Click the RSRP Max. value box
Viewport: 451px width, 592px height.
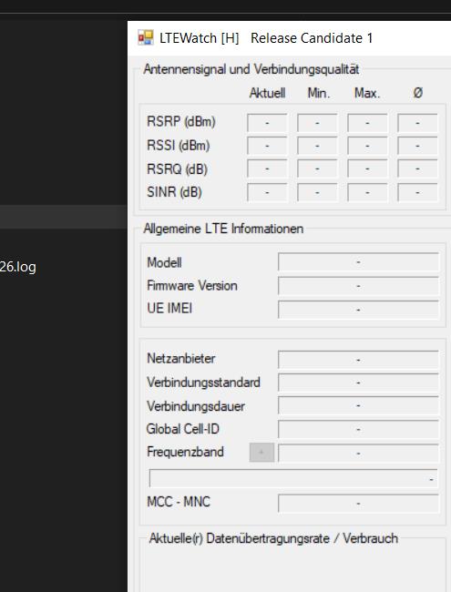click(367, 122)
